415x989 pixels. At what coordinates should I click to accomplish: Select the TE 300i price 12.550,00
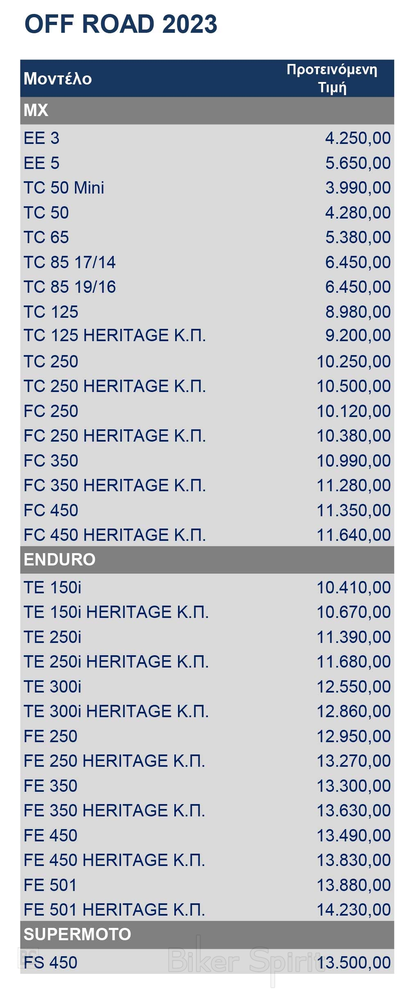pyautogui.click(x=354, y=686)
